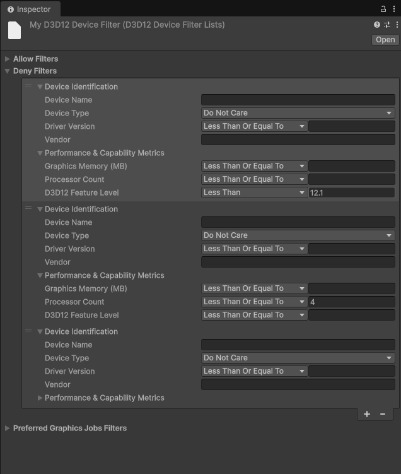Viewport: 401px width, 474px height.
Task: Open the help reference icon in the asset header
Action: [x=377, y=25]
